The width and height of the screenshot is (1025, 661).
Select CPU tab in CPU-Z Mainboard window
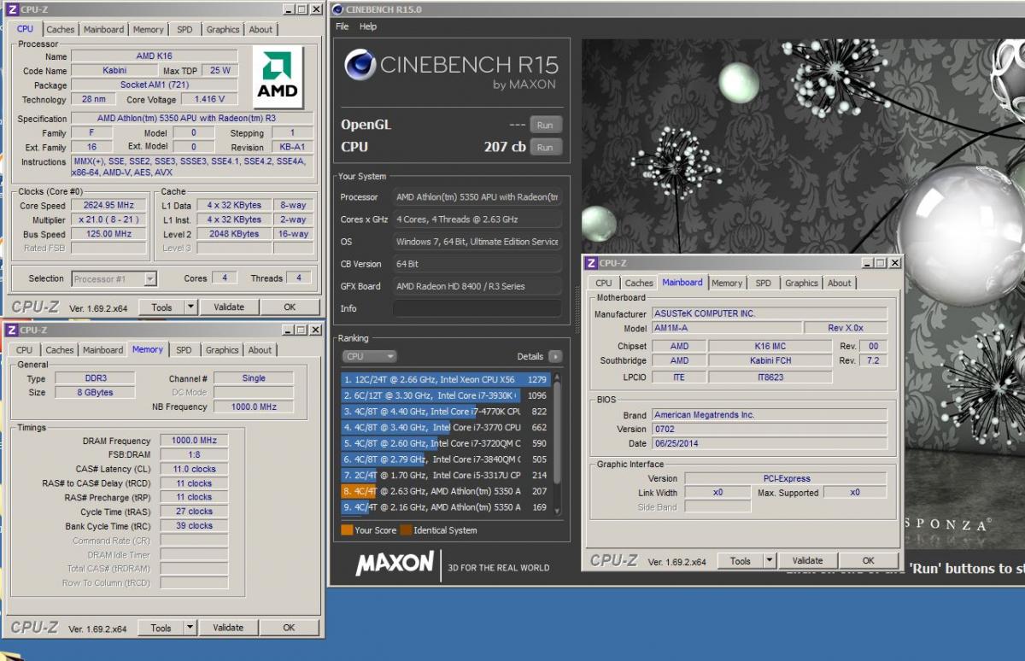pyautogui.click(x=604, y=284)
